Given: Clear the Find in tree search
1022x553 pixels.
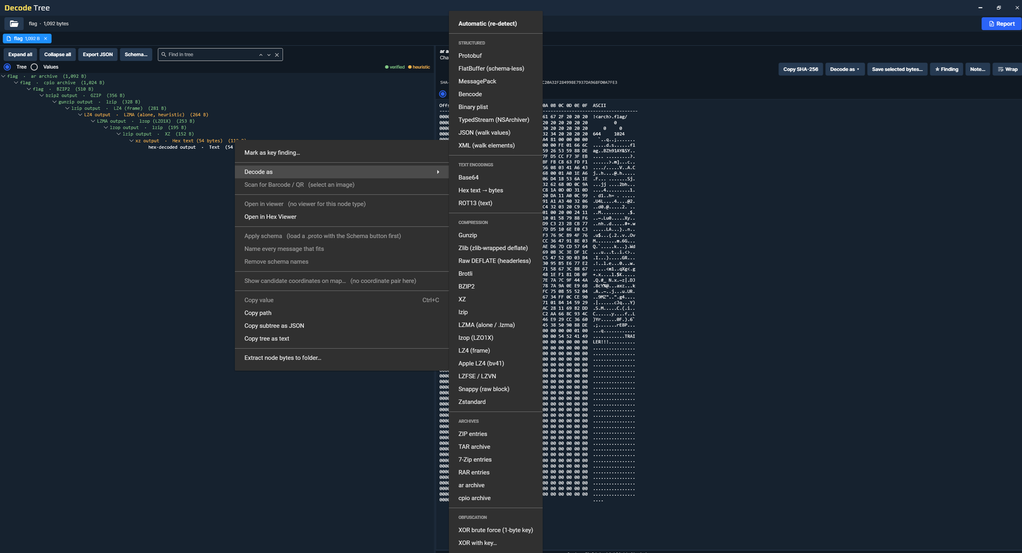Looking at the screenshot, I should pyautogui.click(x=277, y=55).
